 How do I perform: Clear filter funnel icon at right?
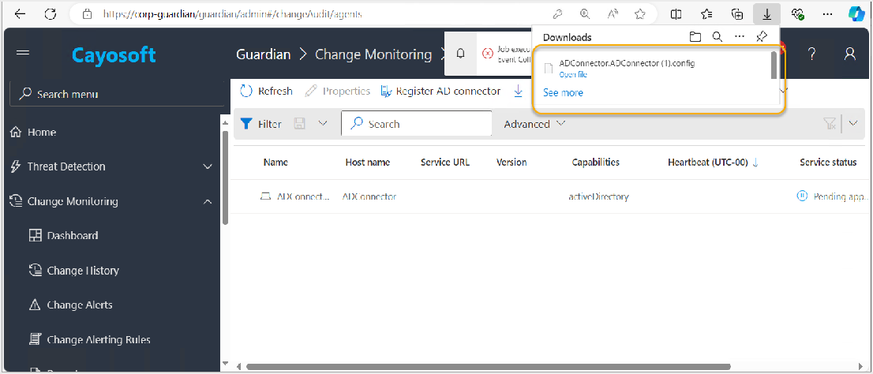point(830,124)
